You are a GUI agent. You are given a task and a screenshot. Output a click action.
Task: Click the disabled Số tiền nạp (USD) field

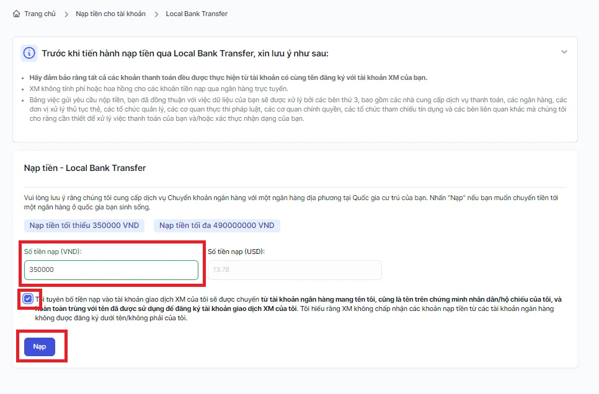tap(295, 270)
